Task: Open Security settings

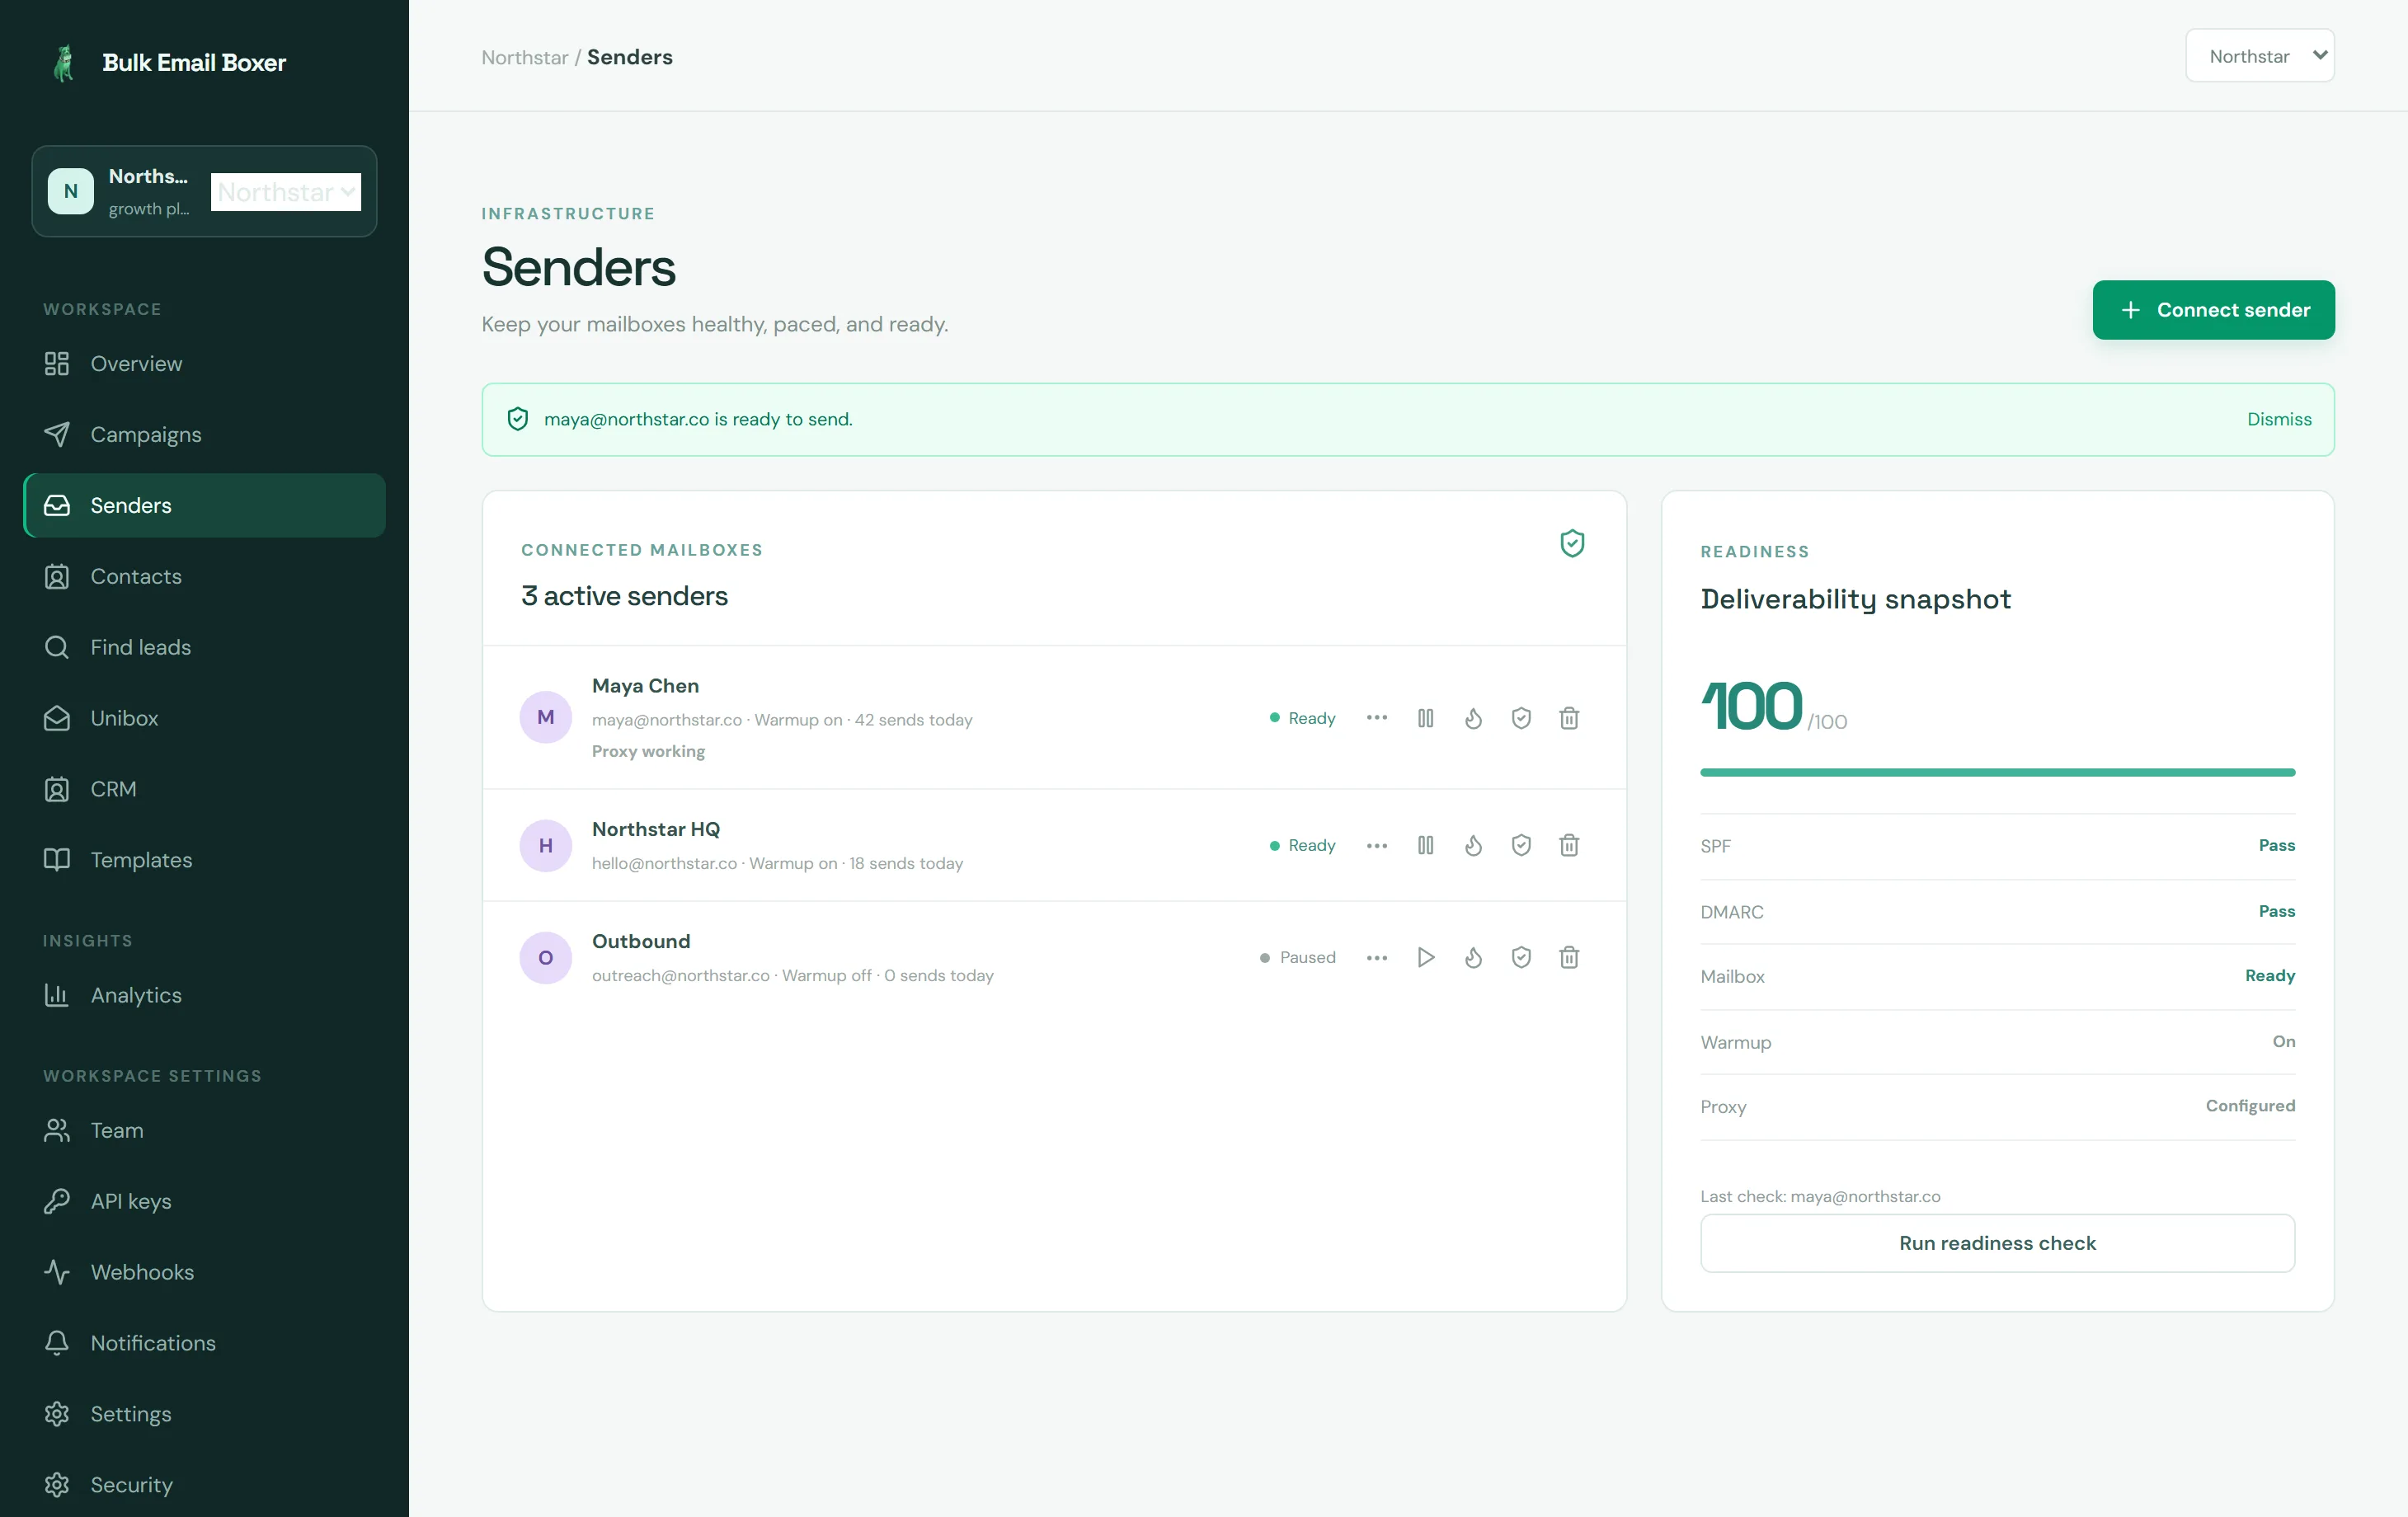Action: [x=204, y=1485]
